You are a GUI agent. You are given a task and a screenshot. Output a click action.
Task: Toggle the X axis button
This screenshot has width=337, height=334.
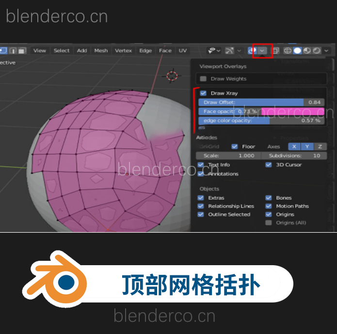point(294,146)
